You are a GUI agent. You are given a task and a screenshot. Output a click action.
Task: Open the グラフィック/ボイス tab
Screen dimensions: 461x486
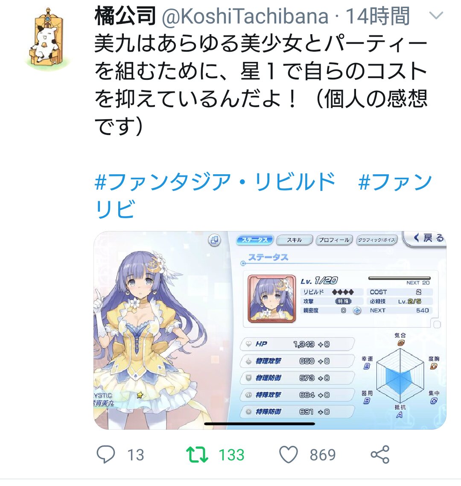376,240
